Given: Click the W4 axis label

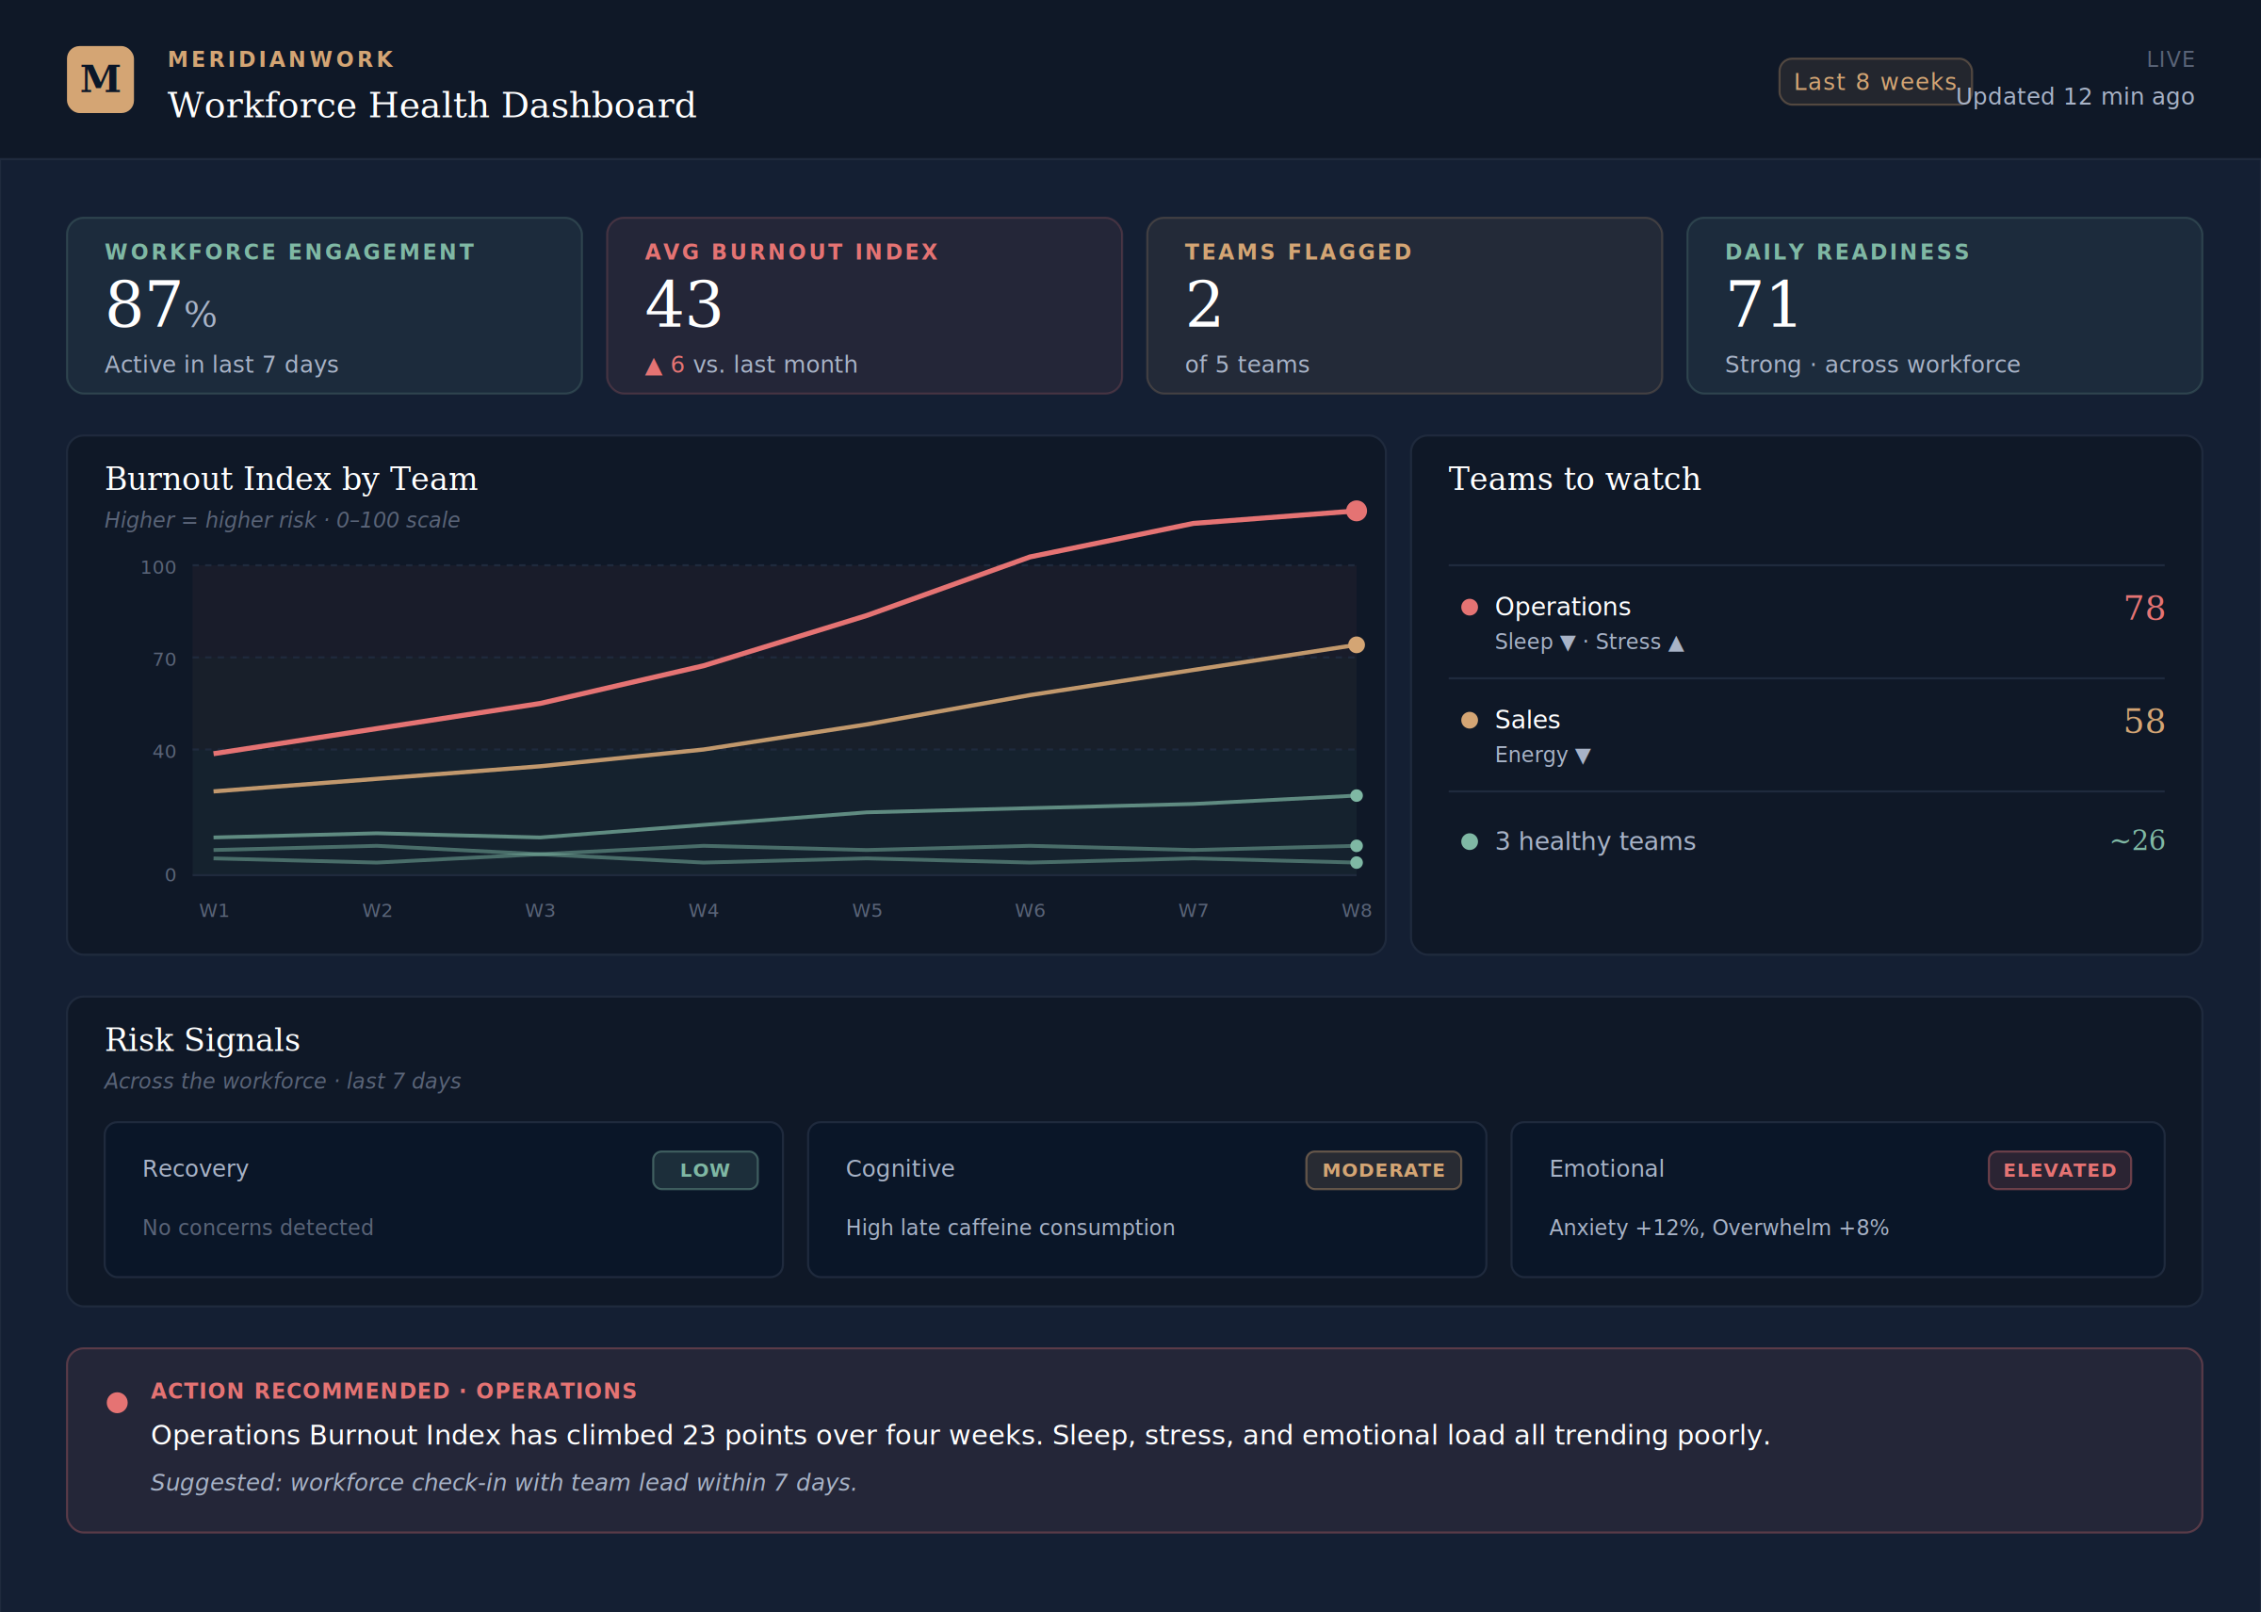Looking at the screenshot, I should (704, 910).
